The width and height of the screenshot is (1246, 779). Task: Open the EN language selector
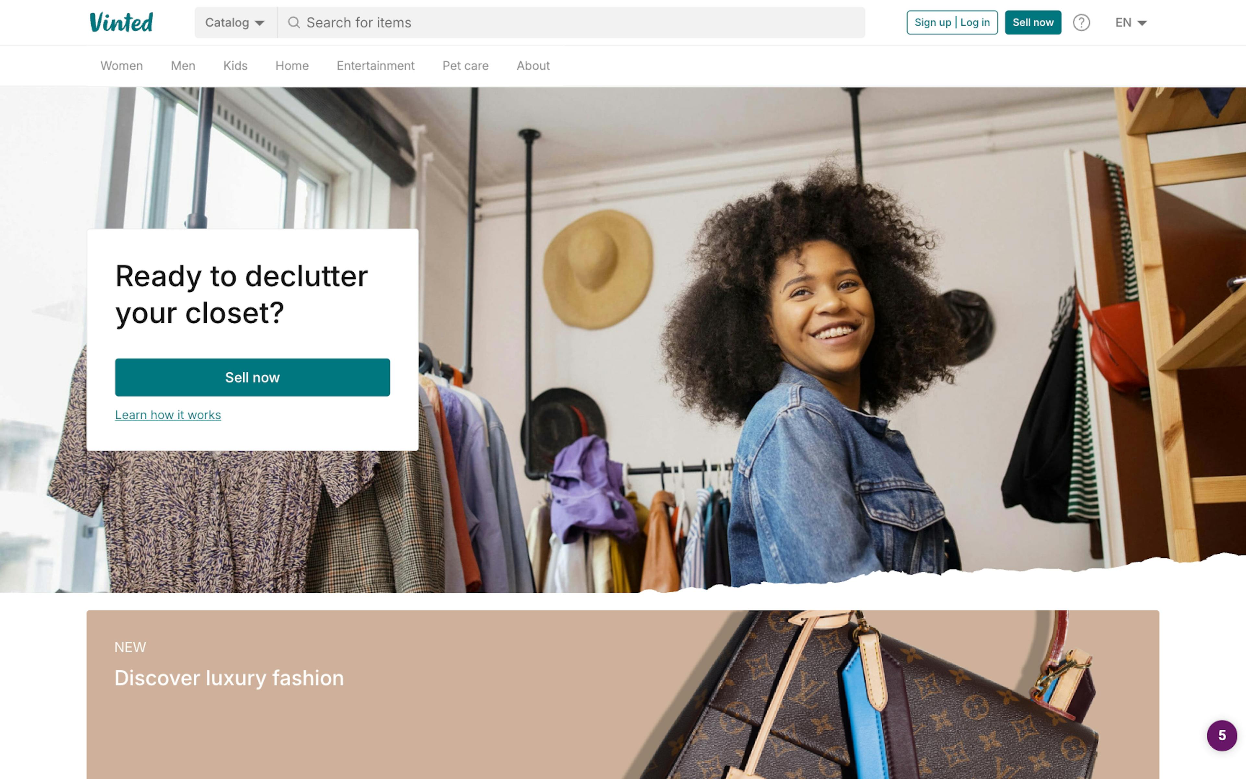coord(1131,22)
